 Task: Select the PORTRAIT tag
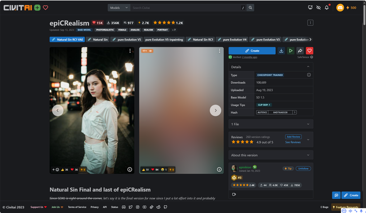point(163,30)
